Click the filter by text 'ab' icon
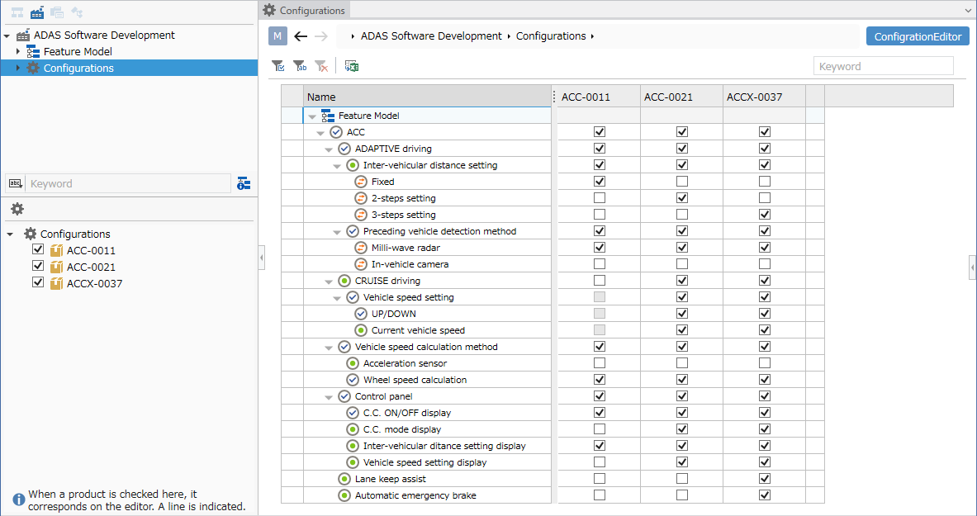 tap(300, 66)
